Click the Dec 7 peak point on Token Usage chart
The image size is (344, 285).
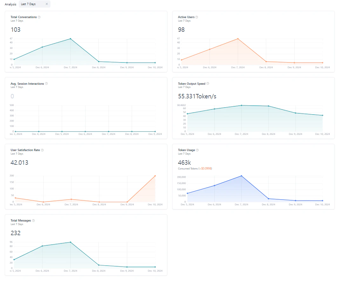[241, 176]
